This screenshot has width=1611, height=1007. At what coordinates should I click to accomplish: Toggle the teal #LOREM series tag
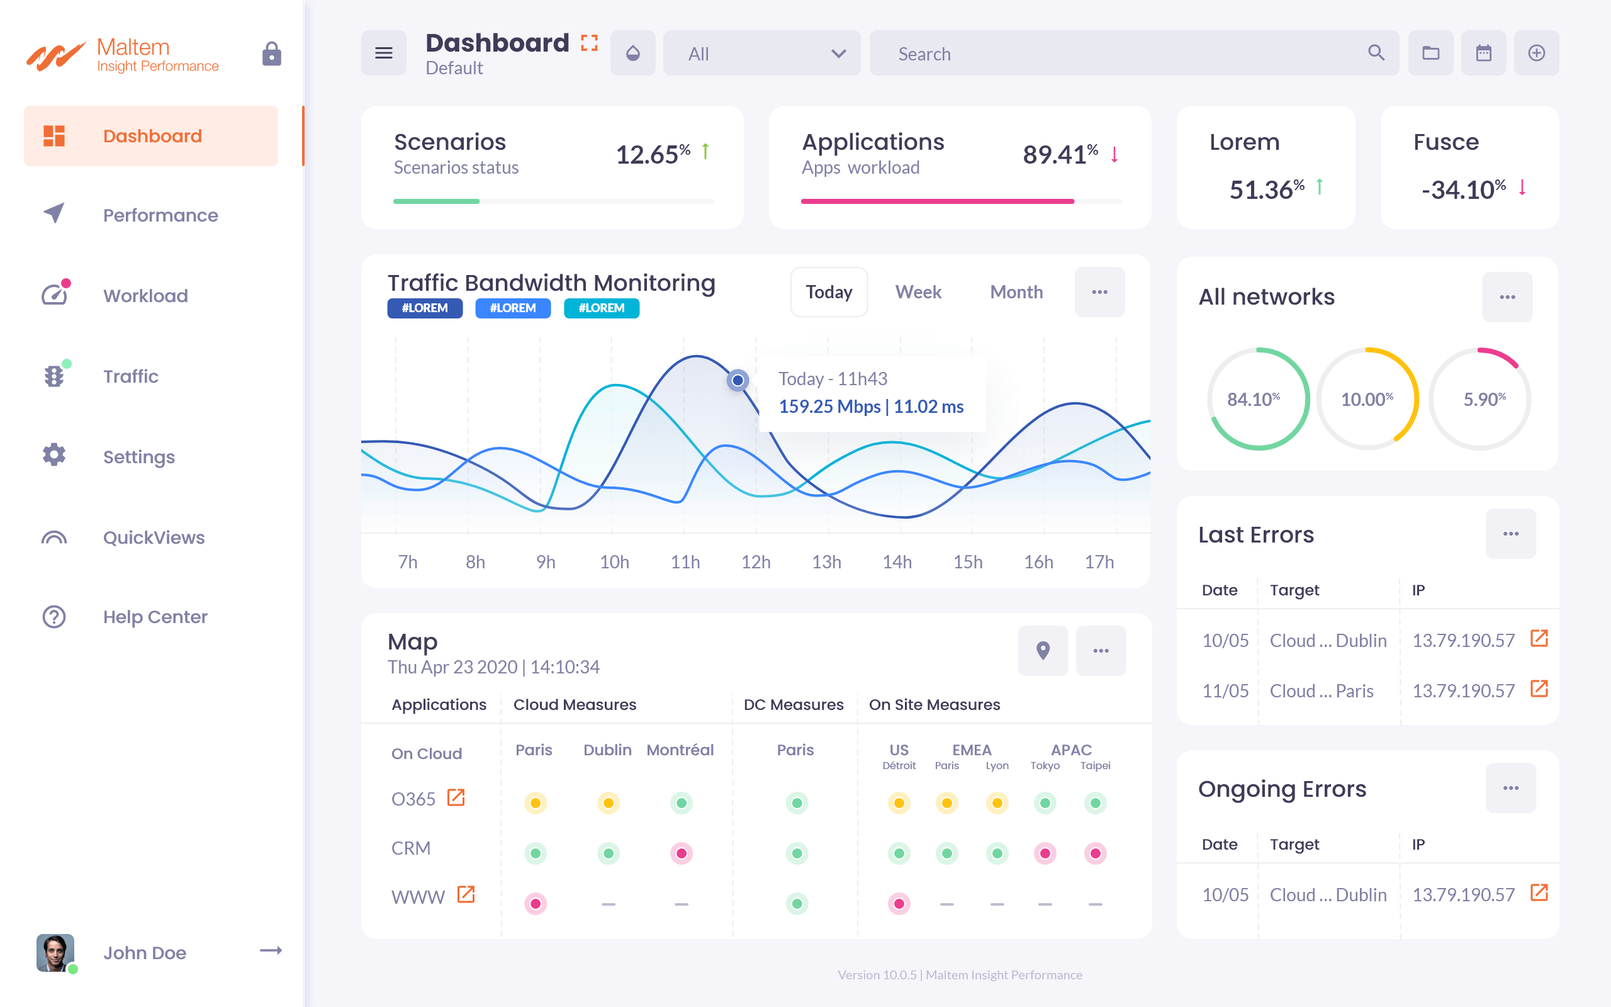point(601,308)
